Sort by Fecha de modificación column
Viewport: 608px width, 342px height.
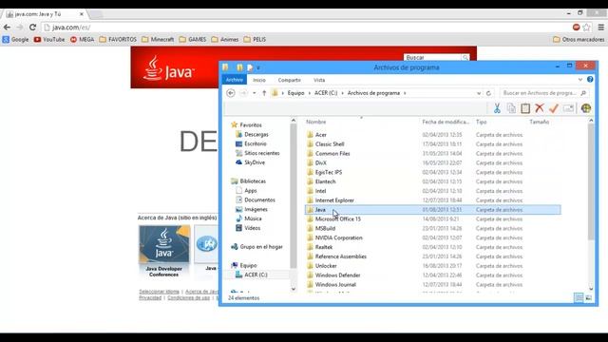[x=446, y=122]
